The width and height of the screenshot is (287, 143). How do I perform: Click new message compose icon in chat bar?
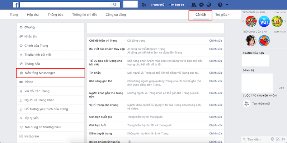(278, 139)
